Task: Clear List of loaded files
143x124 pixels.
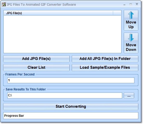Action: (x=36, y=67)
